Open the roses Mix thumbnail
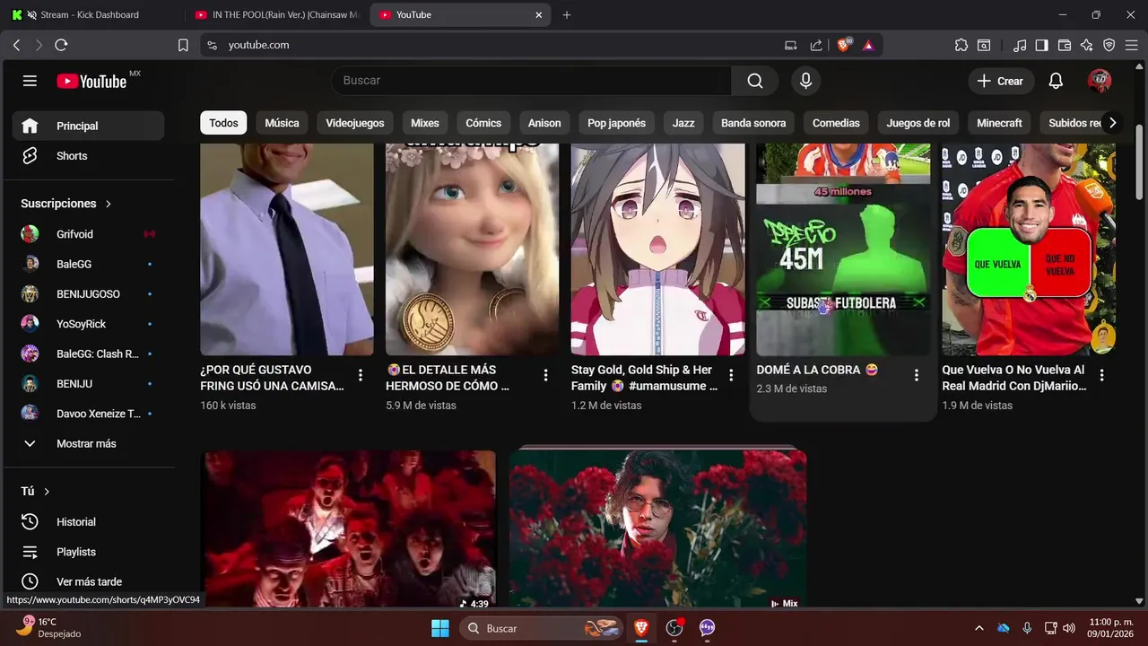This screenshot has height=646, width=1148. coord(657,530)
